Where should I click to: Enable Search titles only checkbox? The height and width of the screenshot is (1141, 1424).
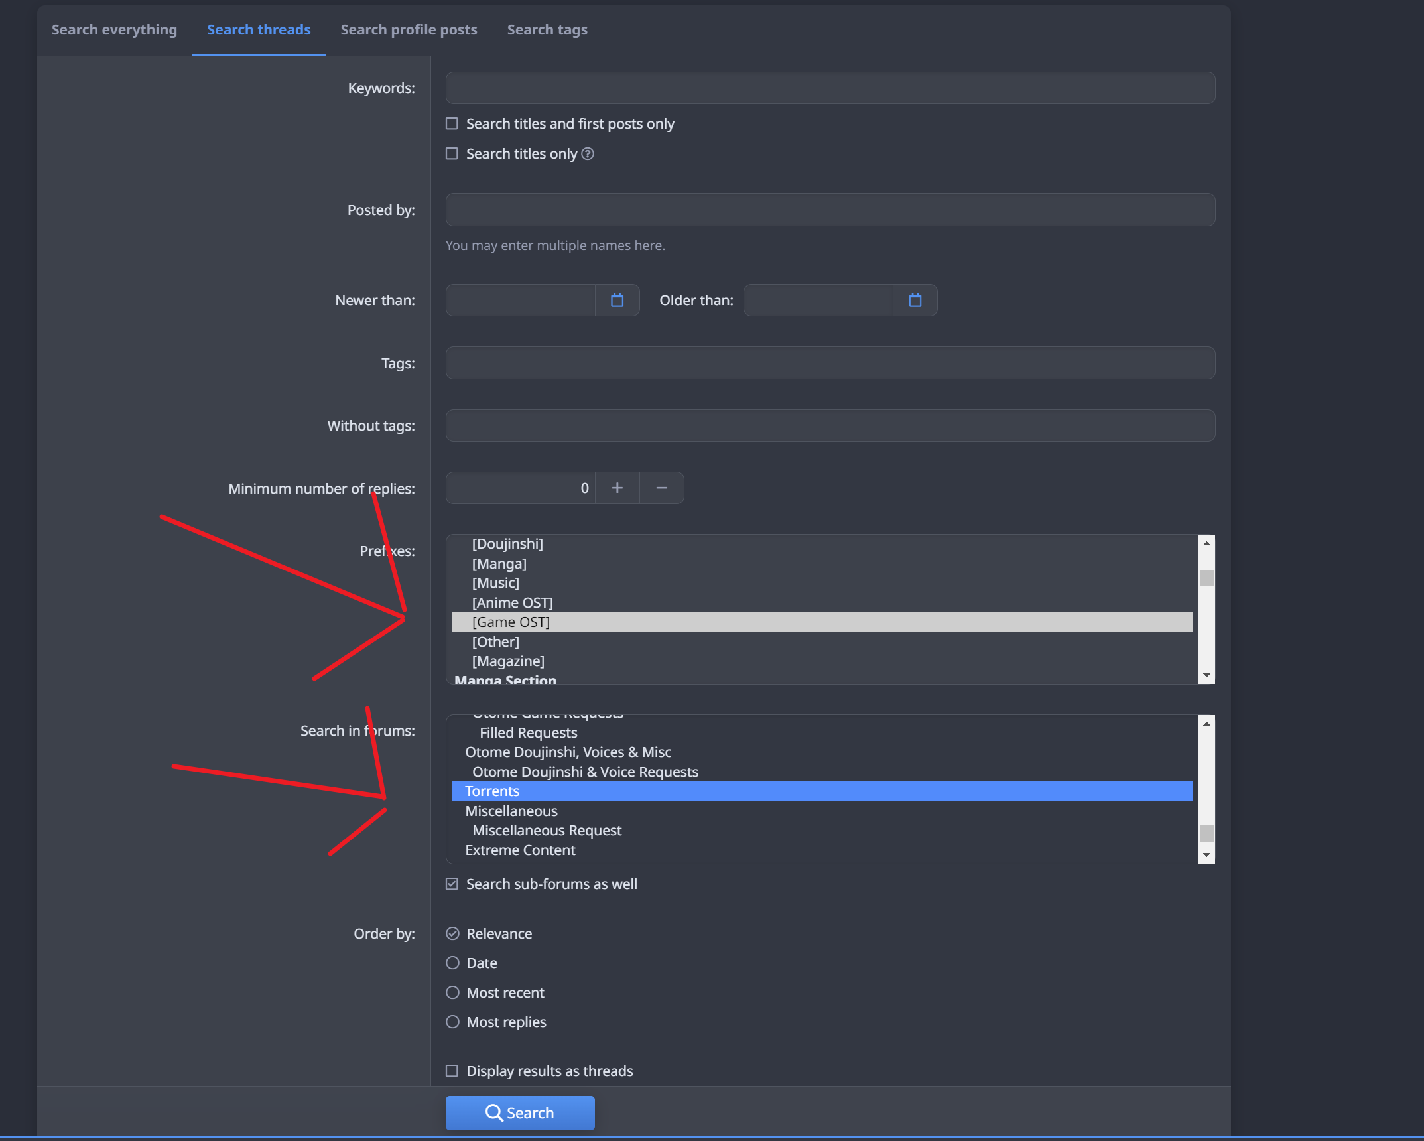tap(452, 154)
